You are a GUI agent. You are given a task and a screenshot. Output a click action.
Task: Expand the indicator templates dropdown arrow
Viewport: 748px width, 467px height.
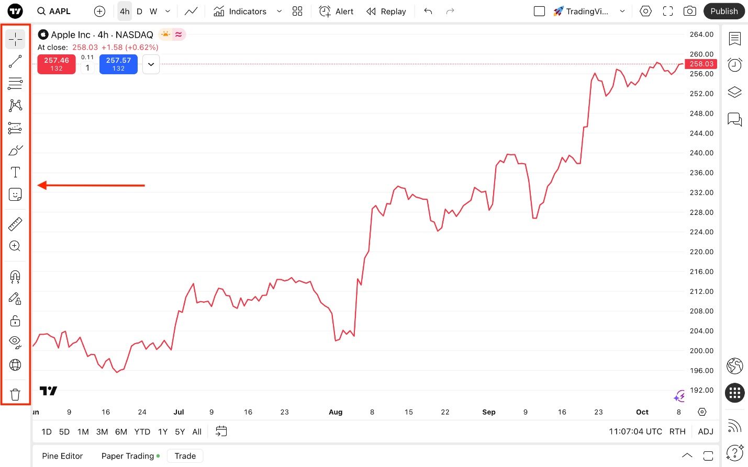tap(279, 11)
